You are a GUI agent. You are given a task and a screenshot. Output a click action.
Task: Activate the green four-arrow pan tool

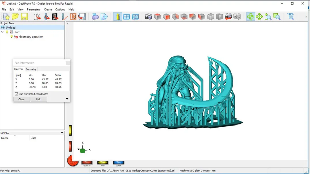pyautogui.click(x=259, y=17)
